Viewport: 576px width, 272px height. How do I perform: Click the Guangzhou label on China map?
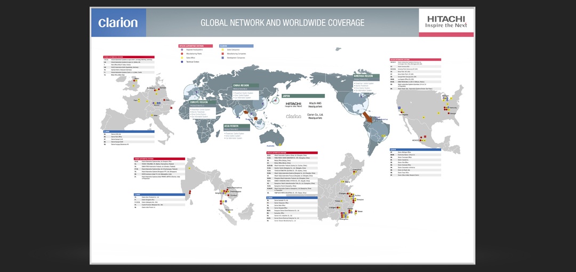click(344, 219)
